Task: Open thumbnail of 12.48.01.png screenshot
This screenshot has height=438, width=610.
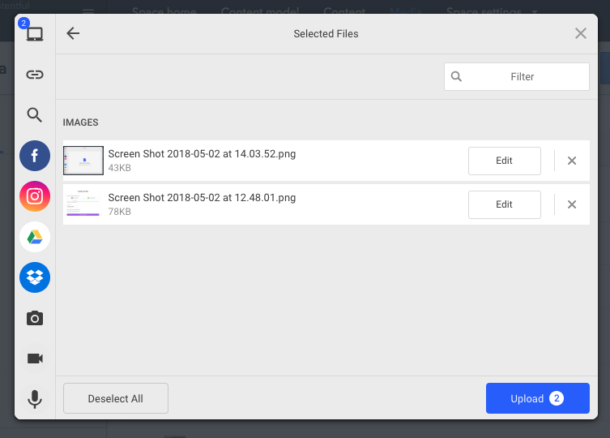Action: [x=83, y=204]
